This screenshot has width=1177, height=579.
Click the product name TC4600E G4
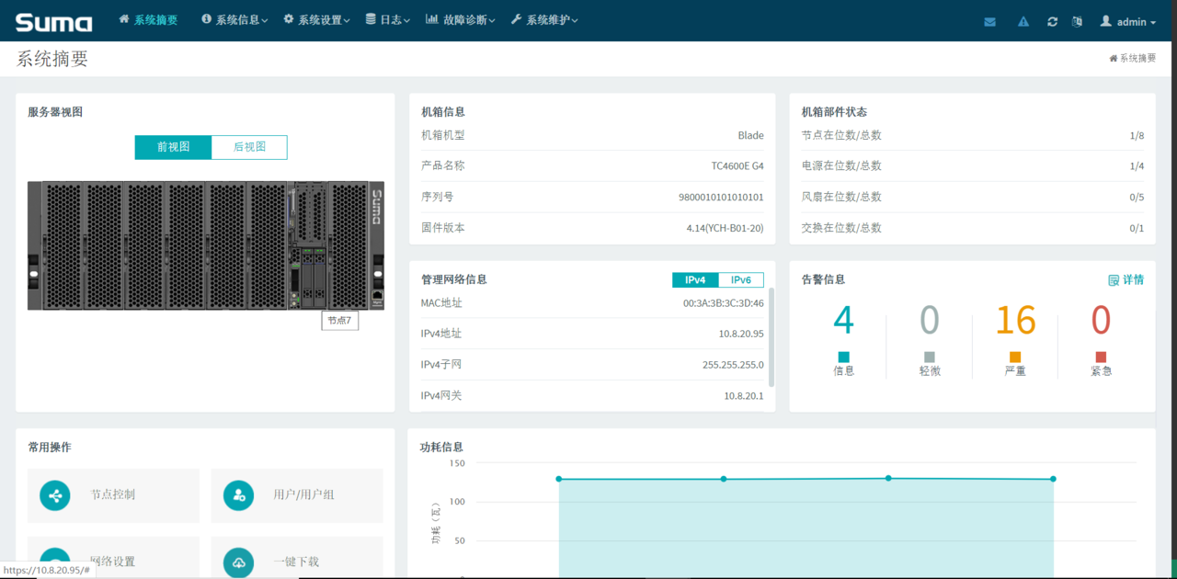[737, 166]
